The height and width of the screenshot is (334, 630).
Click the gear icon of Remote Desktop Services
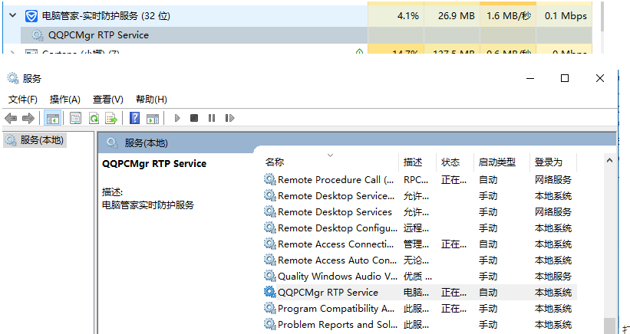click(x=269, y=211)
